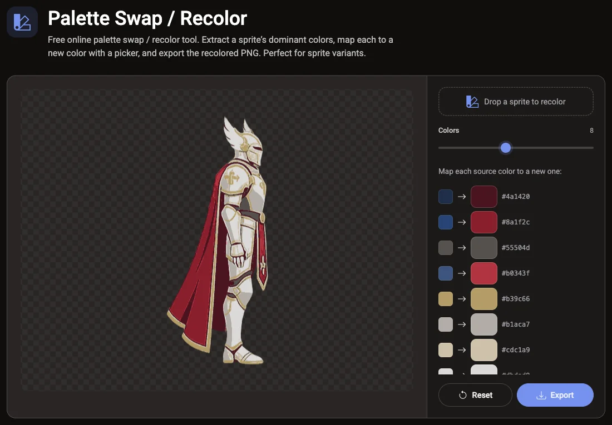Click the hex value text #4a1420
Screen dimensions: 612x425
point(516,197)
